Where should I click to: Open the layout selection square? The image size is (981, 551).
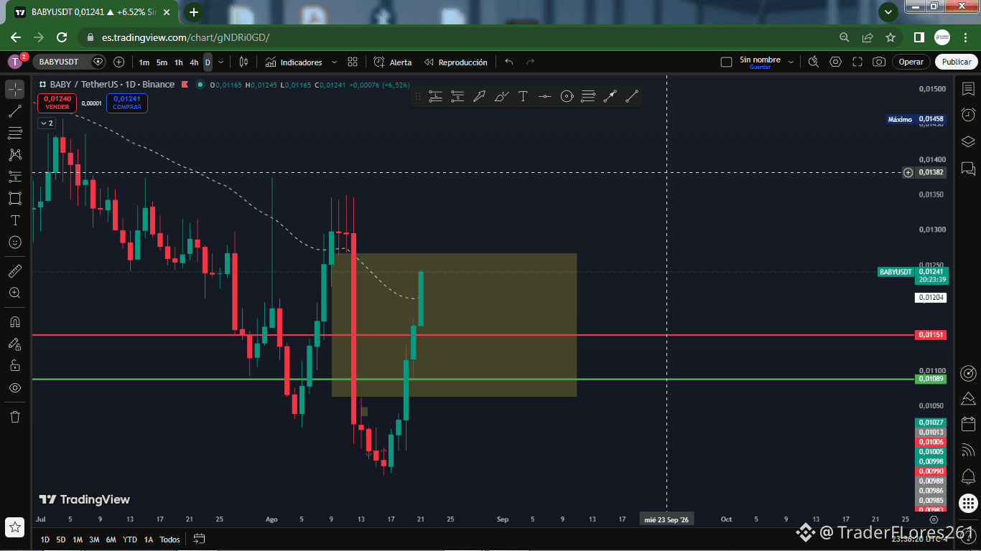click(x=726, y=62)
